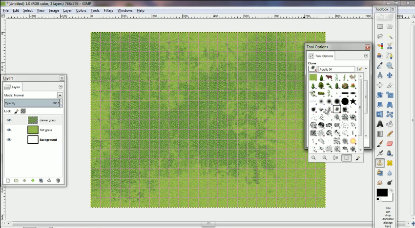The width and height of the screenshot is (415, 228).
Task: Select the Eraser tool
Action: tap(390, 143)
